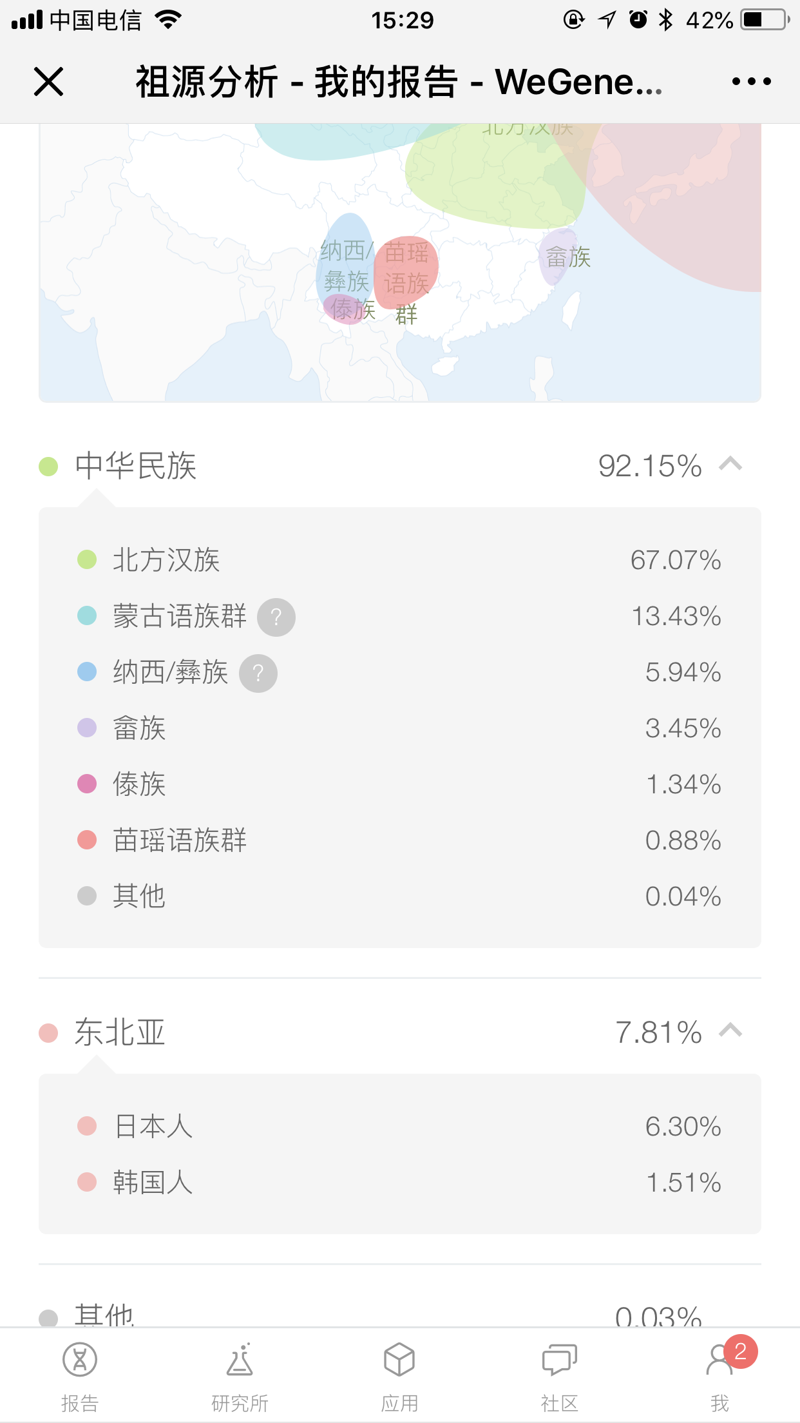Image resolution: width=800 pixels, height=1423 pixels.
Task: Tap the pink 傣族 color dot
Action: tap(87, 784)
